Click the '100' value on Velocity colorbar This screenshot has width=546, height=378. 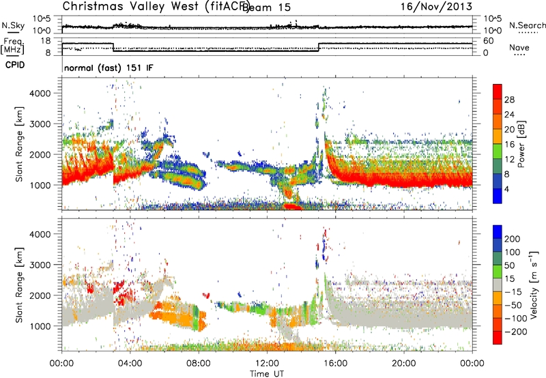pyautogui.click(x=513, y=252)
